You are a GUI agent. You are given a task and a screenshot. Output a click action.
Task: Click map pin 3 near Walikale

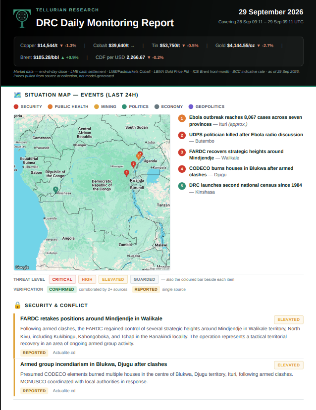click(127, 173)
